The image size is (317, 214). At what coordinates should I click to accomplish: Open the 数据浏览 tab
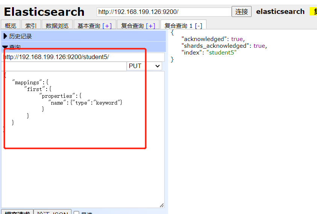pos(57,26)
